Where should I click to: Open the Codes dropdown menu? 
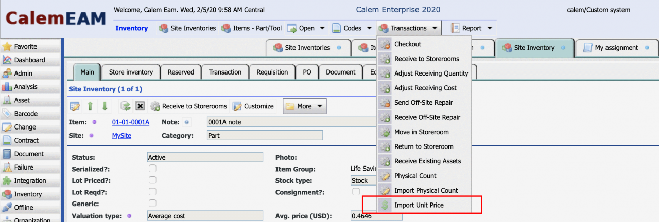[x=352, y=28]
